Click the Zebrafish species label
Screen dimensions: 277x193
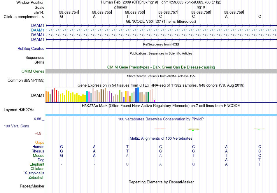36,178
